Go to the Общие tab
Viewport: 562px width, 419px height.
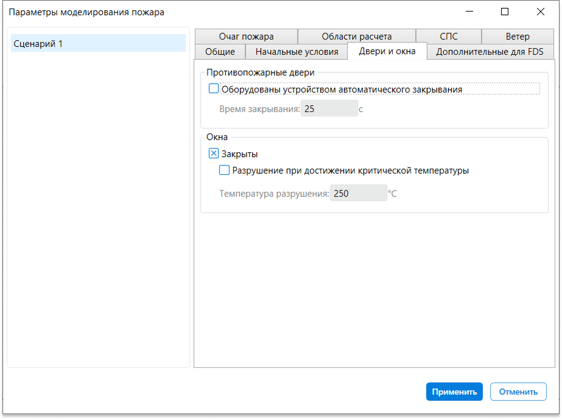220,52
